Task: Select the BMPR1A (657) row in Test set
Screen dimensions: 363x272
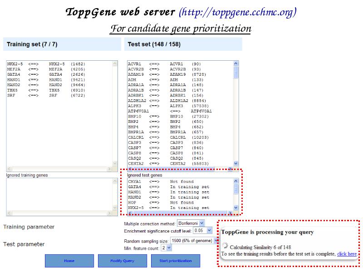Action: pyautogui.click(x=166, y=132)
